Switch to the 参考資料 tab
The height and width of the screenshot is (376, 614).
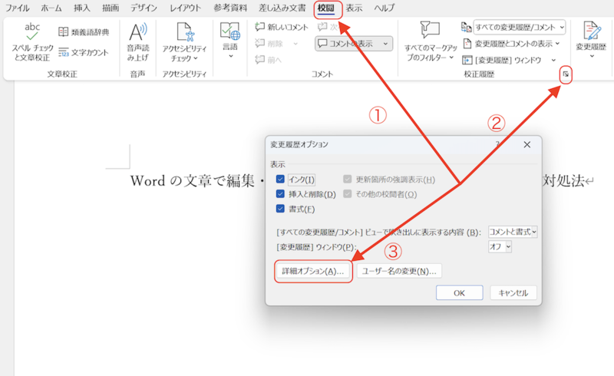pos(230,8)
